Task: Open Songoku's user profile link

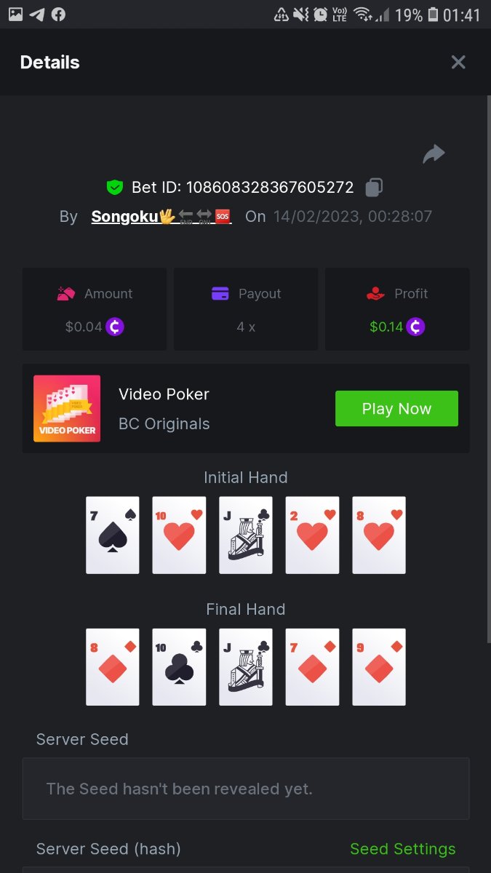Action: 161,216
